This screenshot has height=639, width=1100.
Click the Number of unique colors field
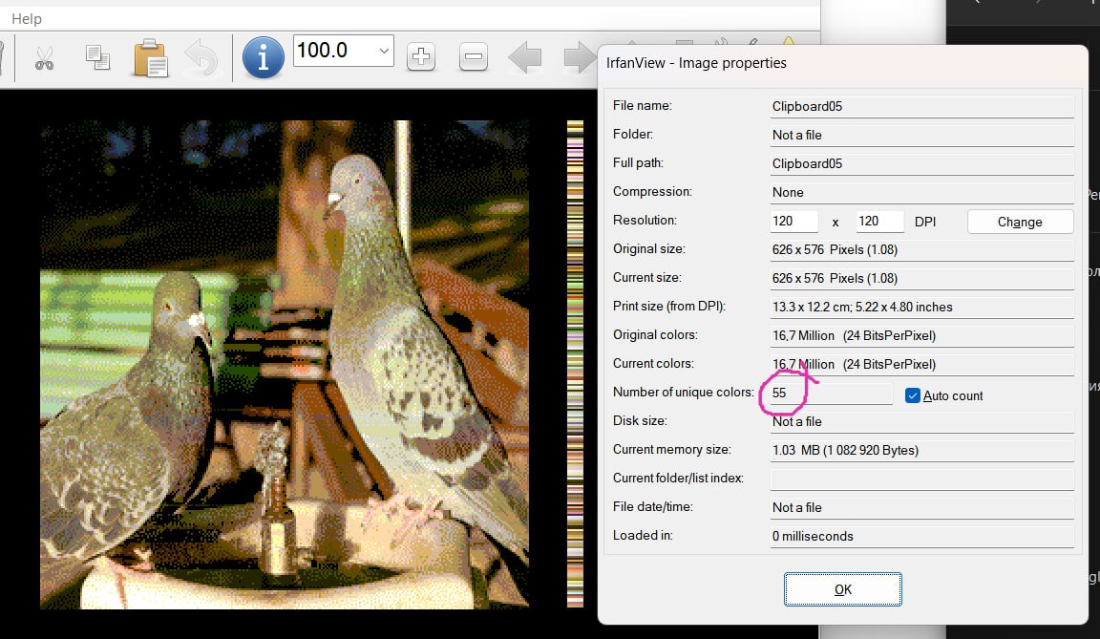point(829,394)
